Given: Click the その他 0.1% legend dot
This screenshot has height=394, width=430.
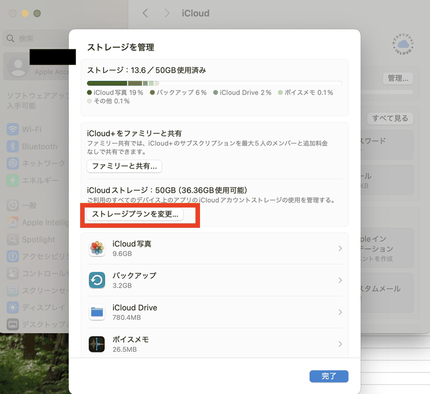Looking at the screenshot, I should 89,101.
